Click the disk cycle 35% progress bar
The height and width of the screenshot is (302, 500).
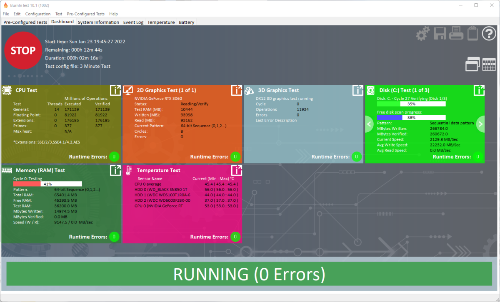(x=411, y=104)
